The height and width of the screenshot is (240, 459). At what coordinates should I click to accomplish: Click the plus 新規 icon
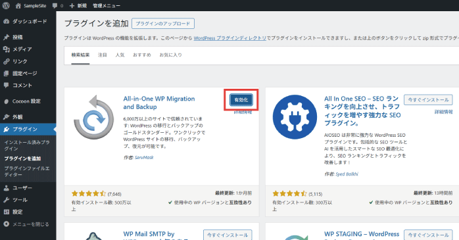[72, 5]
